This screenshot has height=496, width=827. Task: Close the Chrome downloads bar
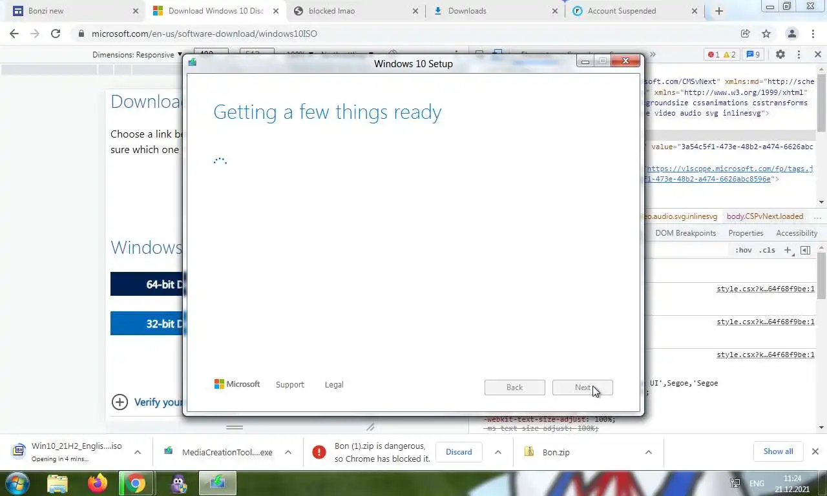(x=815, y=451)
